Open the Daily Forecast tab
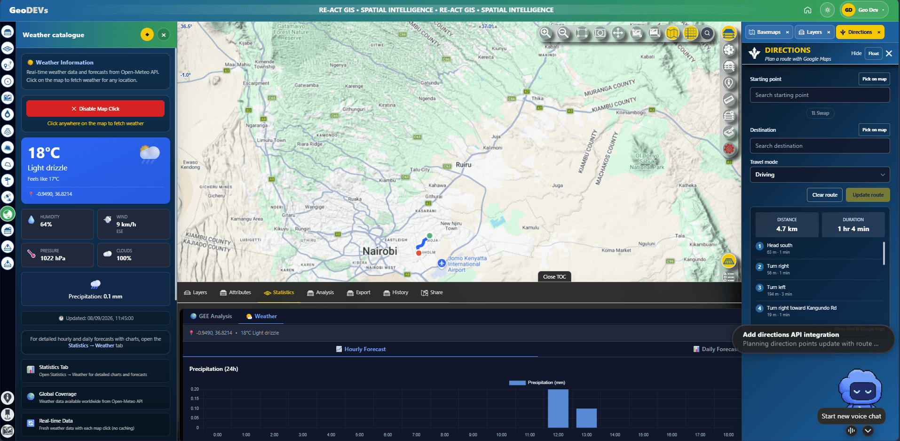The image size is (900, 441). (x=716, y=349)
